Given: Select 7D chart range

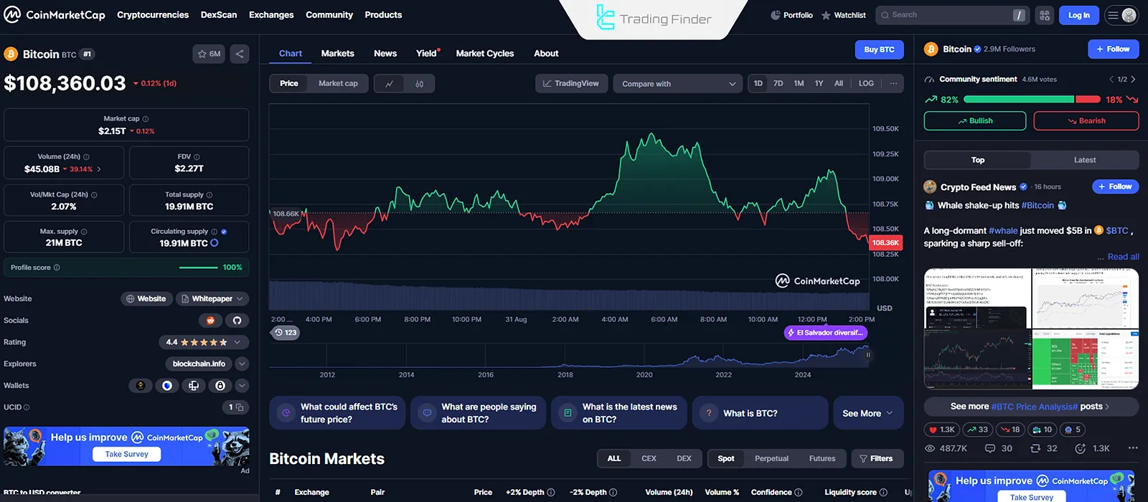Looking at the screenshot, I should pos(778,83).
